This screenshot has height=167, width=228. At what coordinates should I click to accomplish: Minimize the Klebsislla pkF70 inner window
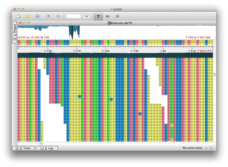coord(24,23)
